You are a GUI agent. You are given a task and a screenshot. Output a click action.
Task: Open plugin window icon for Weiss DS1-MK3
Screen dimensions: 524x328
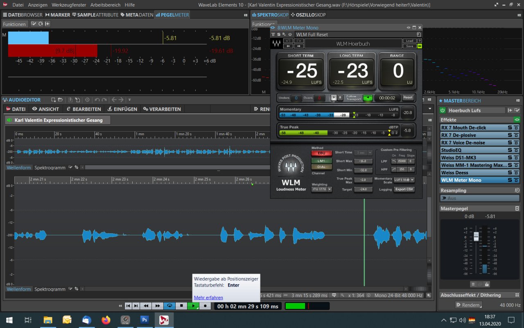(516, 157)
